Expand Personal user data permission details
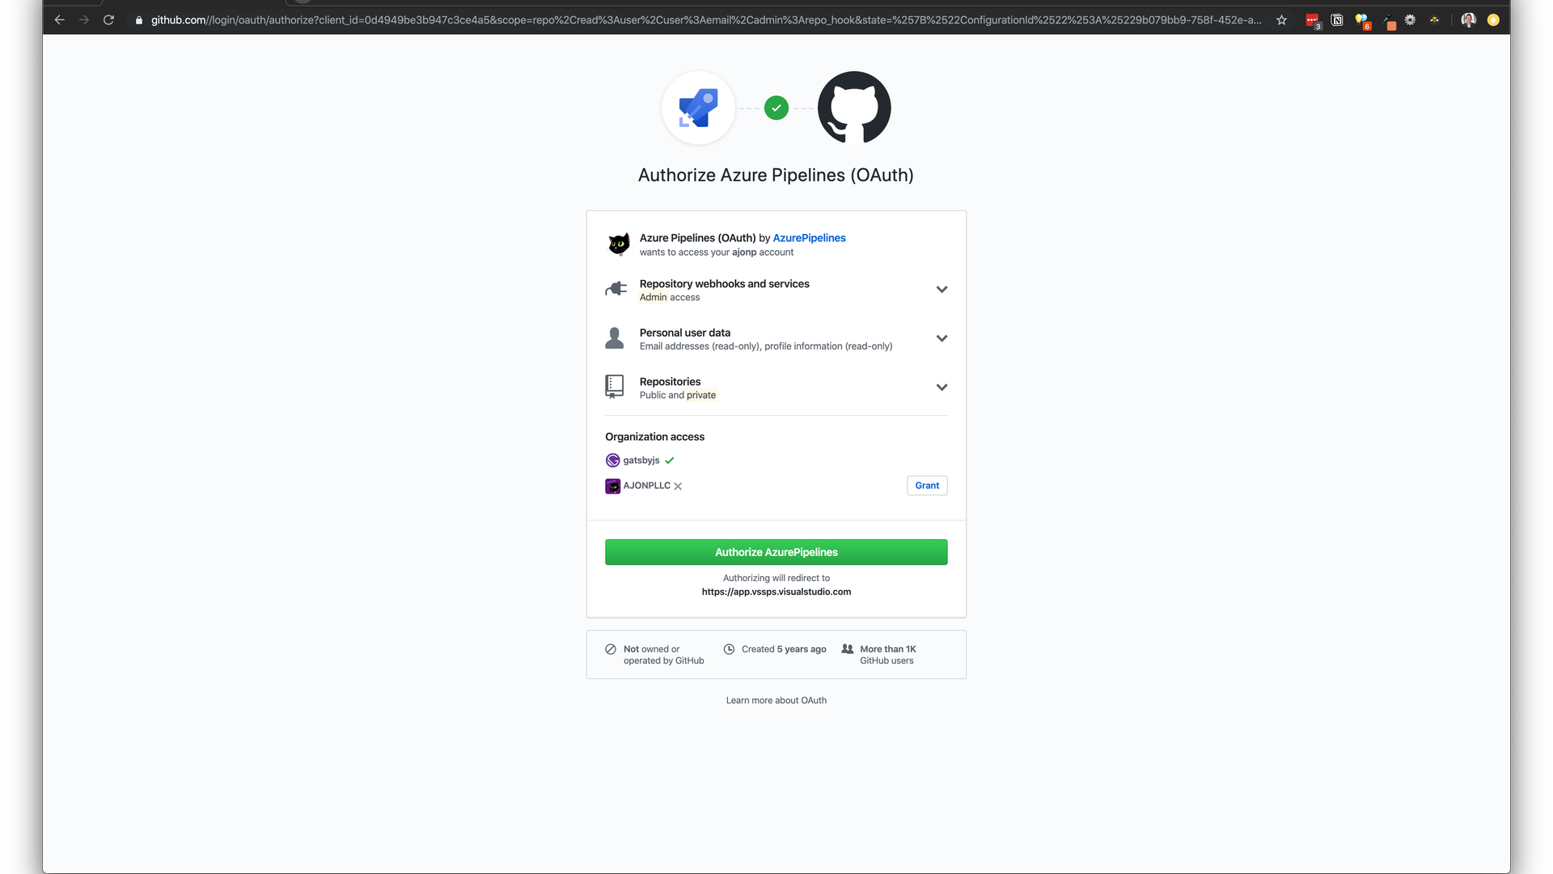The width and height of the screenshot is (1553, 874). (x=942, y=338)
